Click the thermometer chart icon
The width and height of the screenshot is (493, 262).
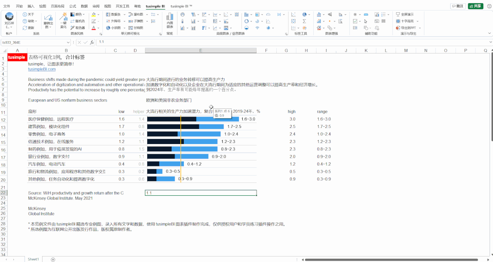pyautogui.click(x=182, y=21)
